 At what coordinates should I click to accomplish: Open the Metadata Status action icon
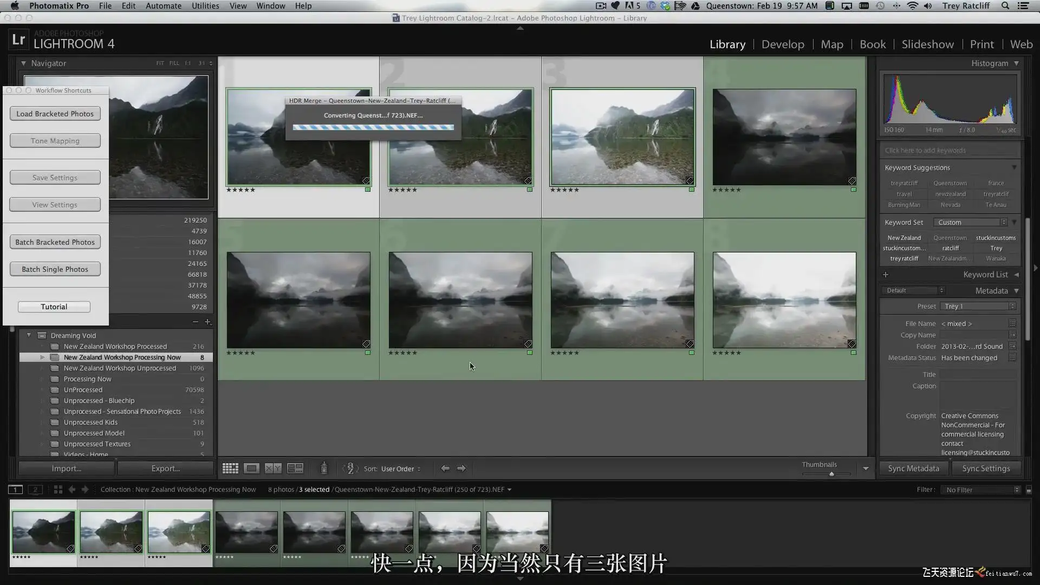tap(1012, 358)
